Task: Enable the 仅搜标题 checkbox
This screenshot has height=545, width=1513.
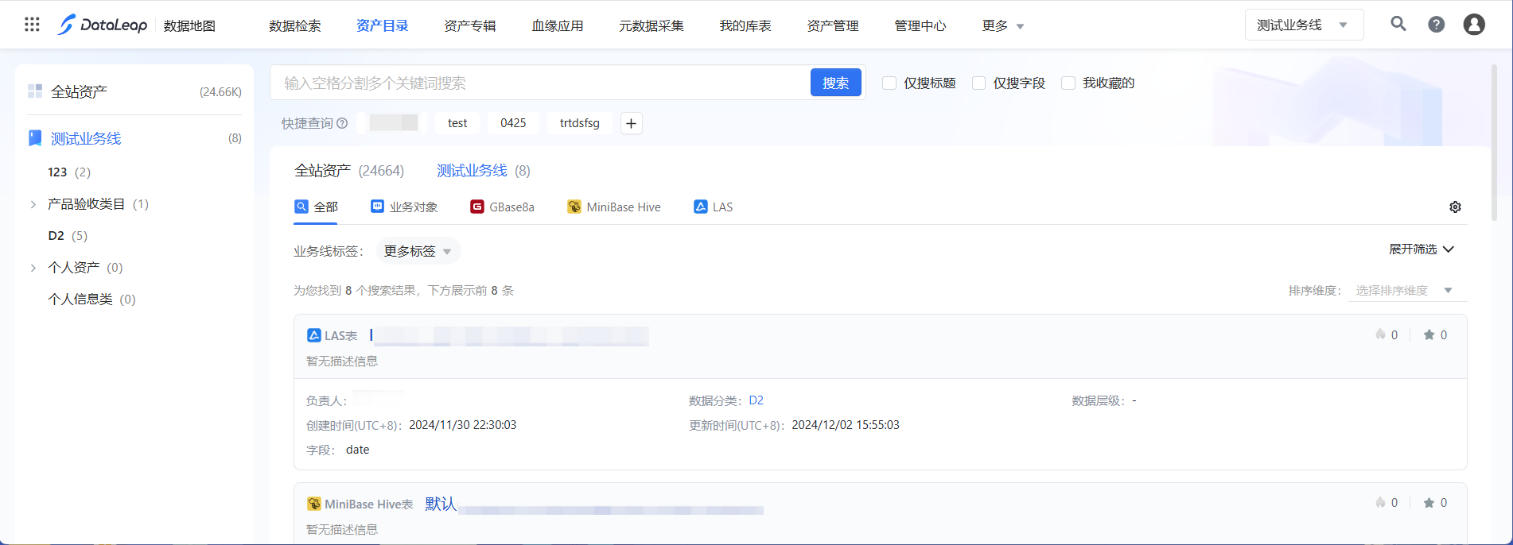Action: (x=889, y=83)
